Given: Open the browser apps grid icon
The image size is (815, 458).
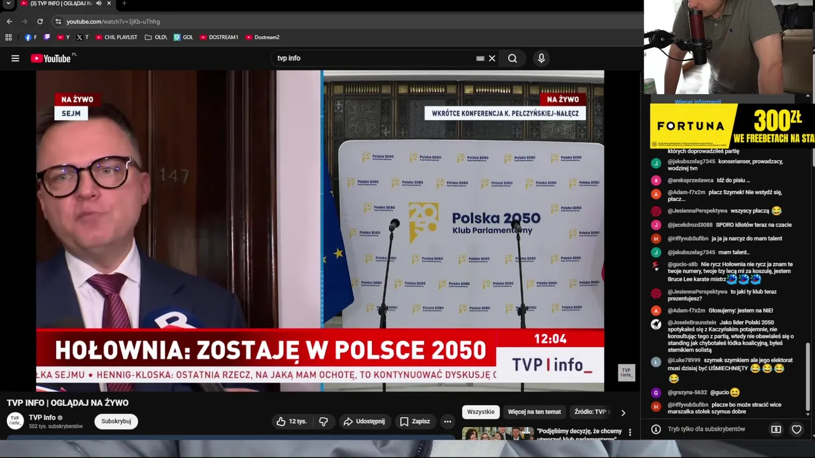Looking at the screenshot, I should pos(8,38).
